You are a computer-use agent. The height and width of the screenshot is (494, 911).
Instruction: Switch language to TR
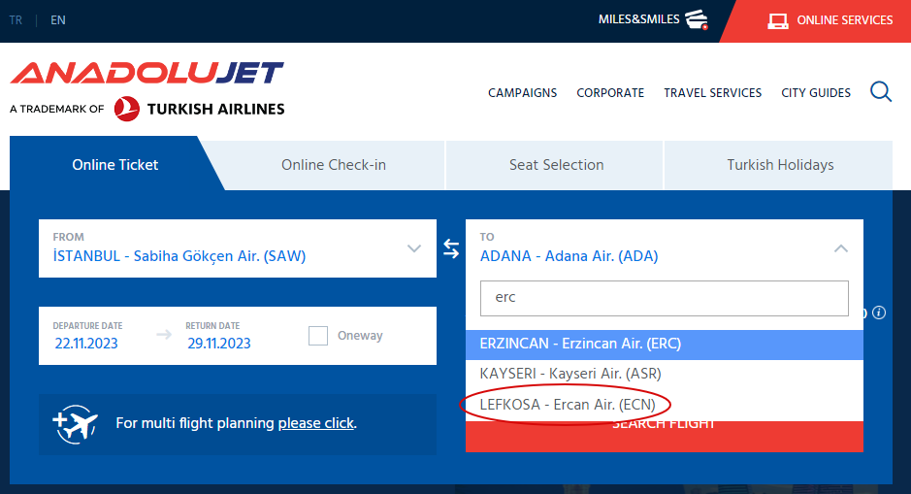point(16,20)
